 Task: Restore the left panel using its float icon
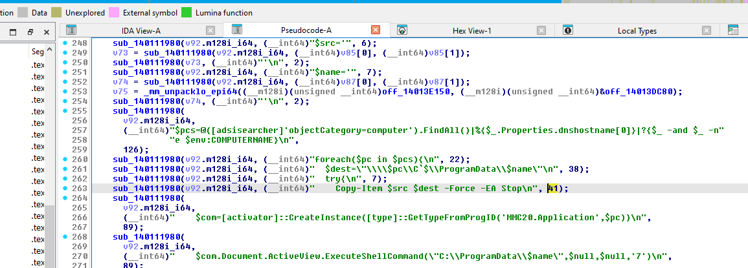click(30, 31)
